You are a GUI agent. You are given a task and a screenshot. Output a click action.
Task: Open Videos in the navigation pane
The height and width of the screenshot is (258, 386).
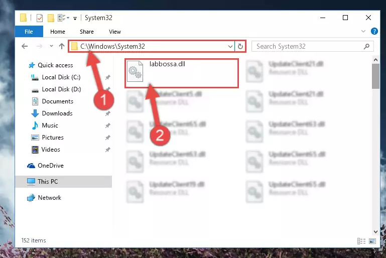pyautogui.click(x=51, y=150)
